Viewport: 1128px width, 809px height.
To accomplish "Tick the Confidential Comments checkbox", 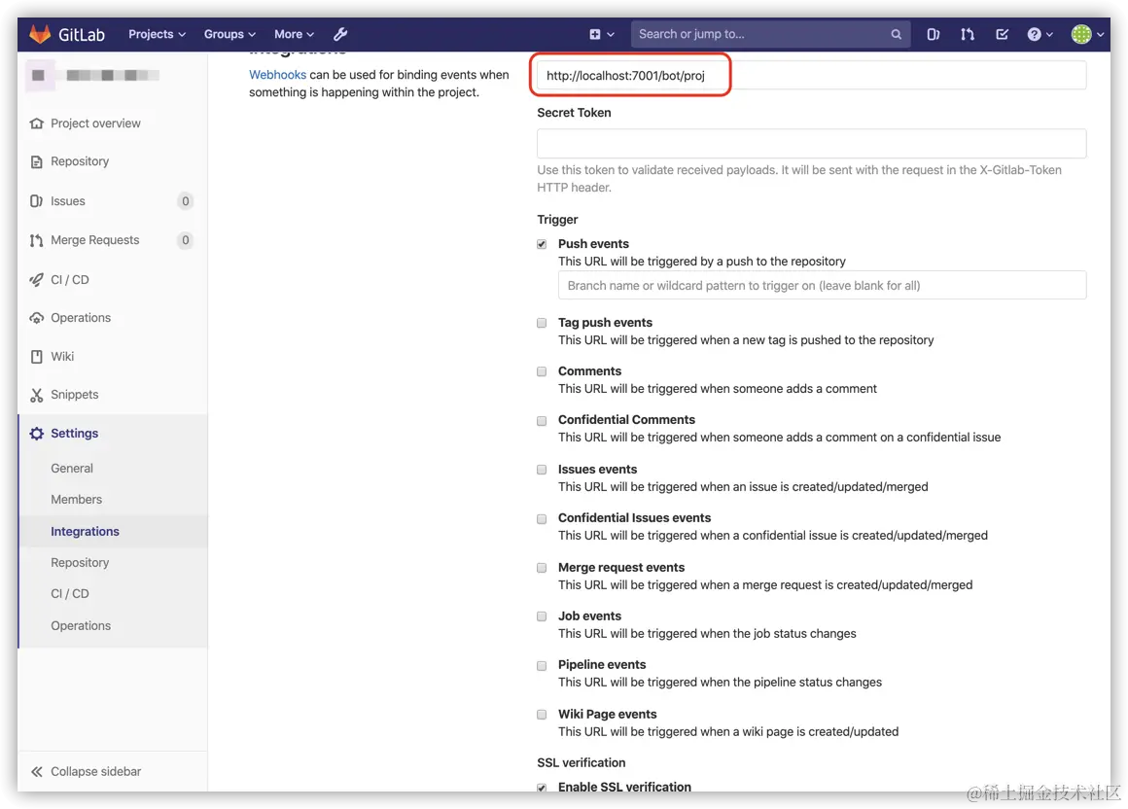I will coord(542,421).
